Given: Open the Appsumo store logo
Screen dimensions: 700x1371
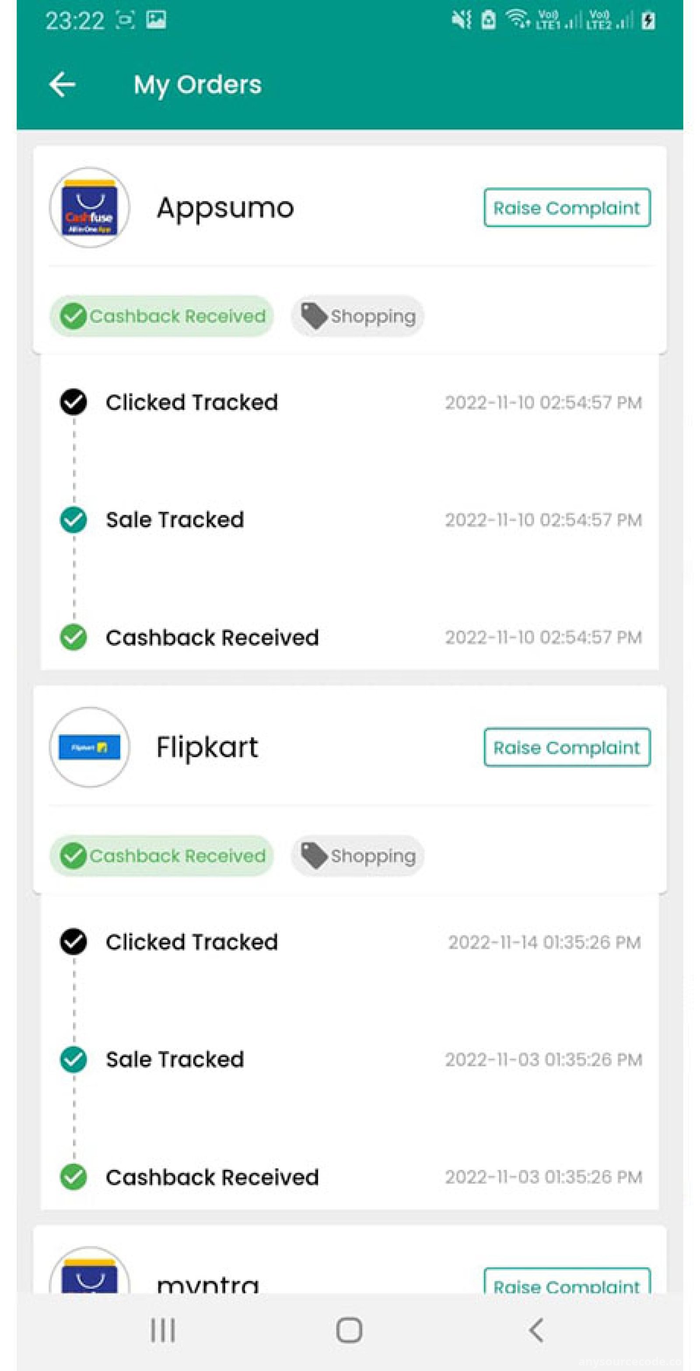Looking at the screenshot, I should 89,208.
